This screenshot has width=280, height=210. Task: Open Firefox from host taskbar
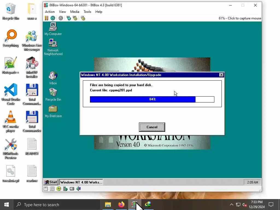(121, 205)
